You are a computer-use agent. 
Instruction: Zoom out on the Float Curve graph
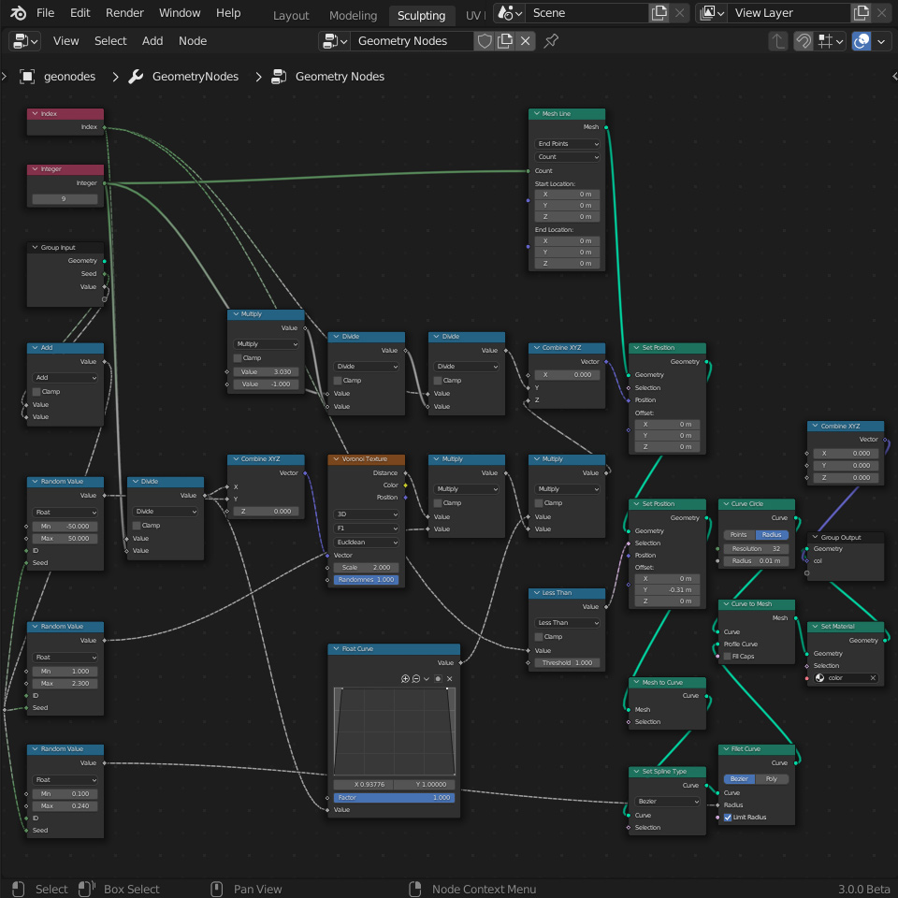pyautogui.click(x=415, y=678)
